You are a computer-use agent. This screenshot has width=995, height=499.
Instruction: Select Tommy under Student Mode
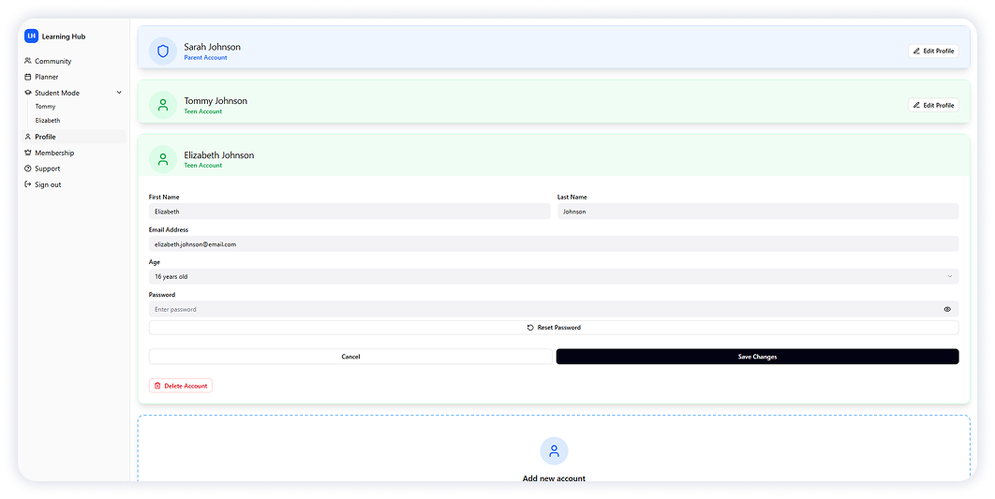pyautogui.click(x=45, y=107)
